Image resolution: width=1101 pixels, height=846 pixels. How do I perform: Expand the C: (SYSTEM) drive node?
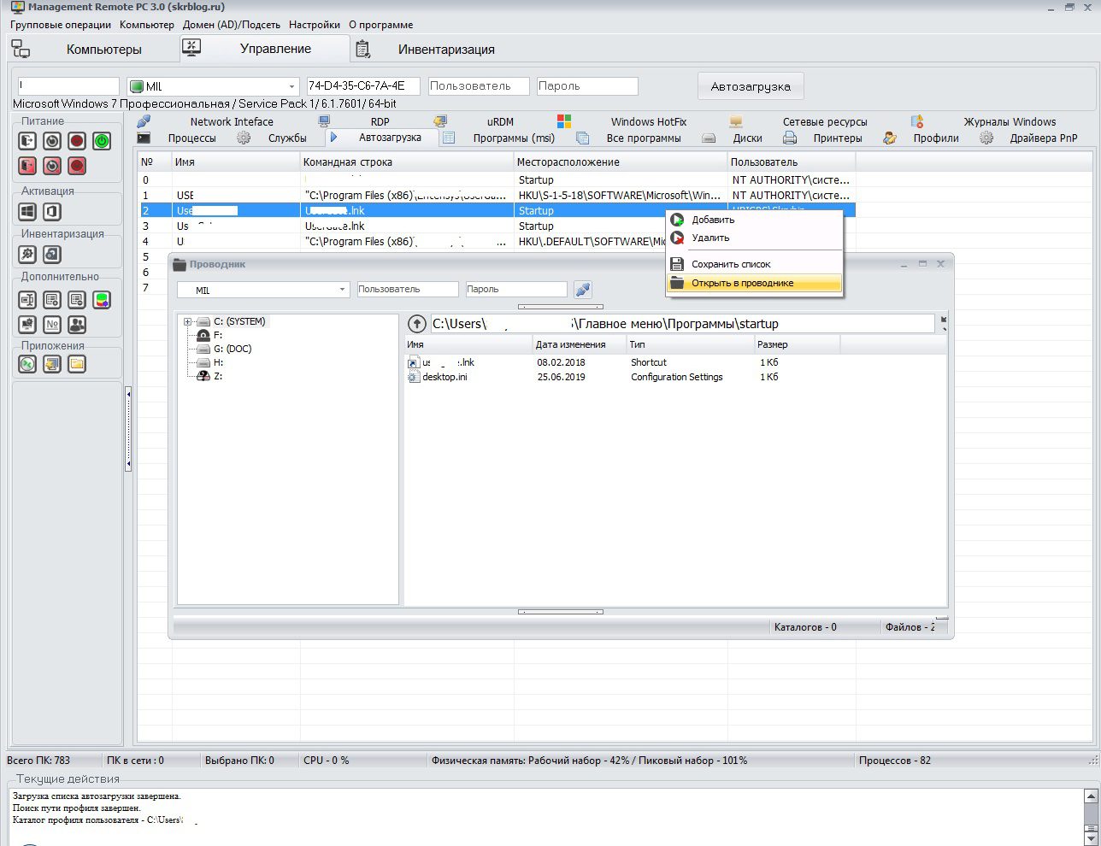tap(187, 322)
